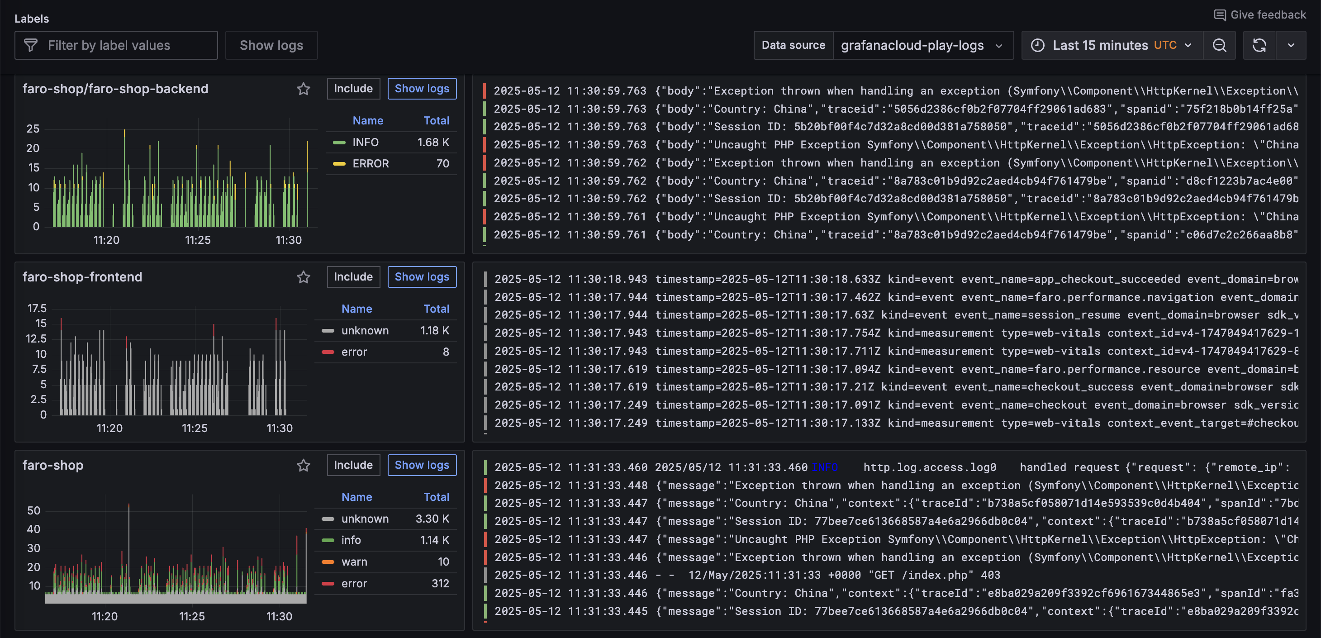Click the clock icon in the time range picker
Screen dimensions: 1321x638
[x=1038, y=45]
